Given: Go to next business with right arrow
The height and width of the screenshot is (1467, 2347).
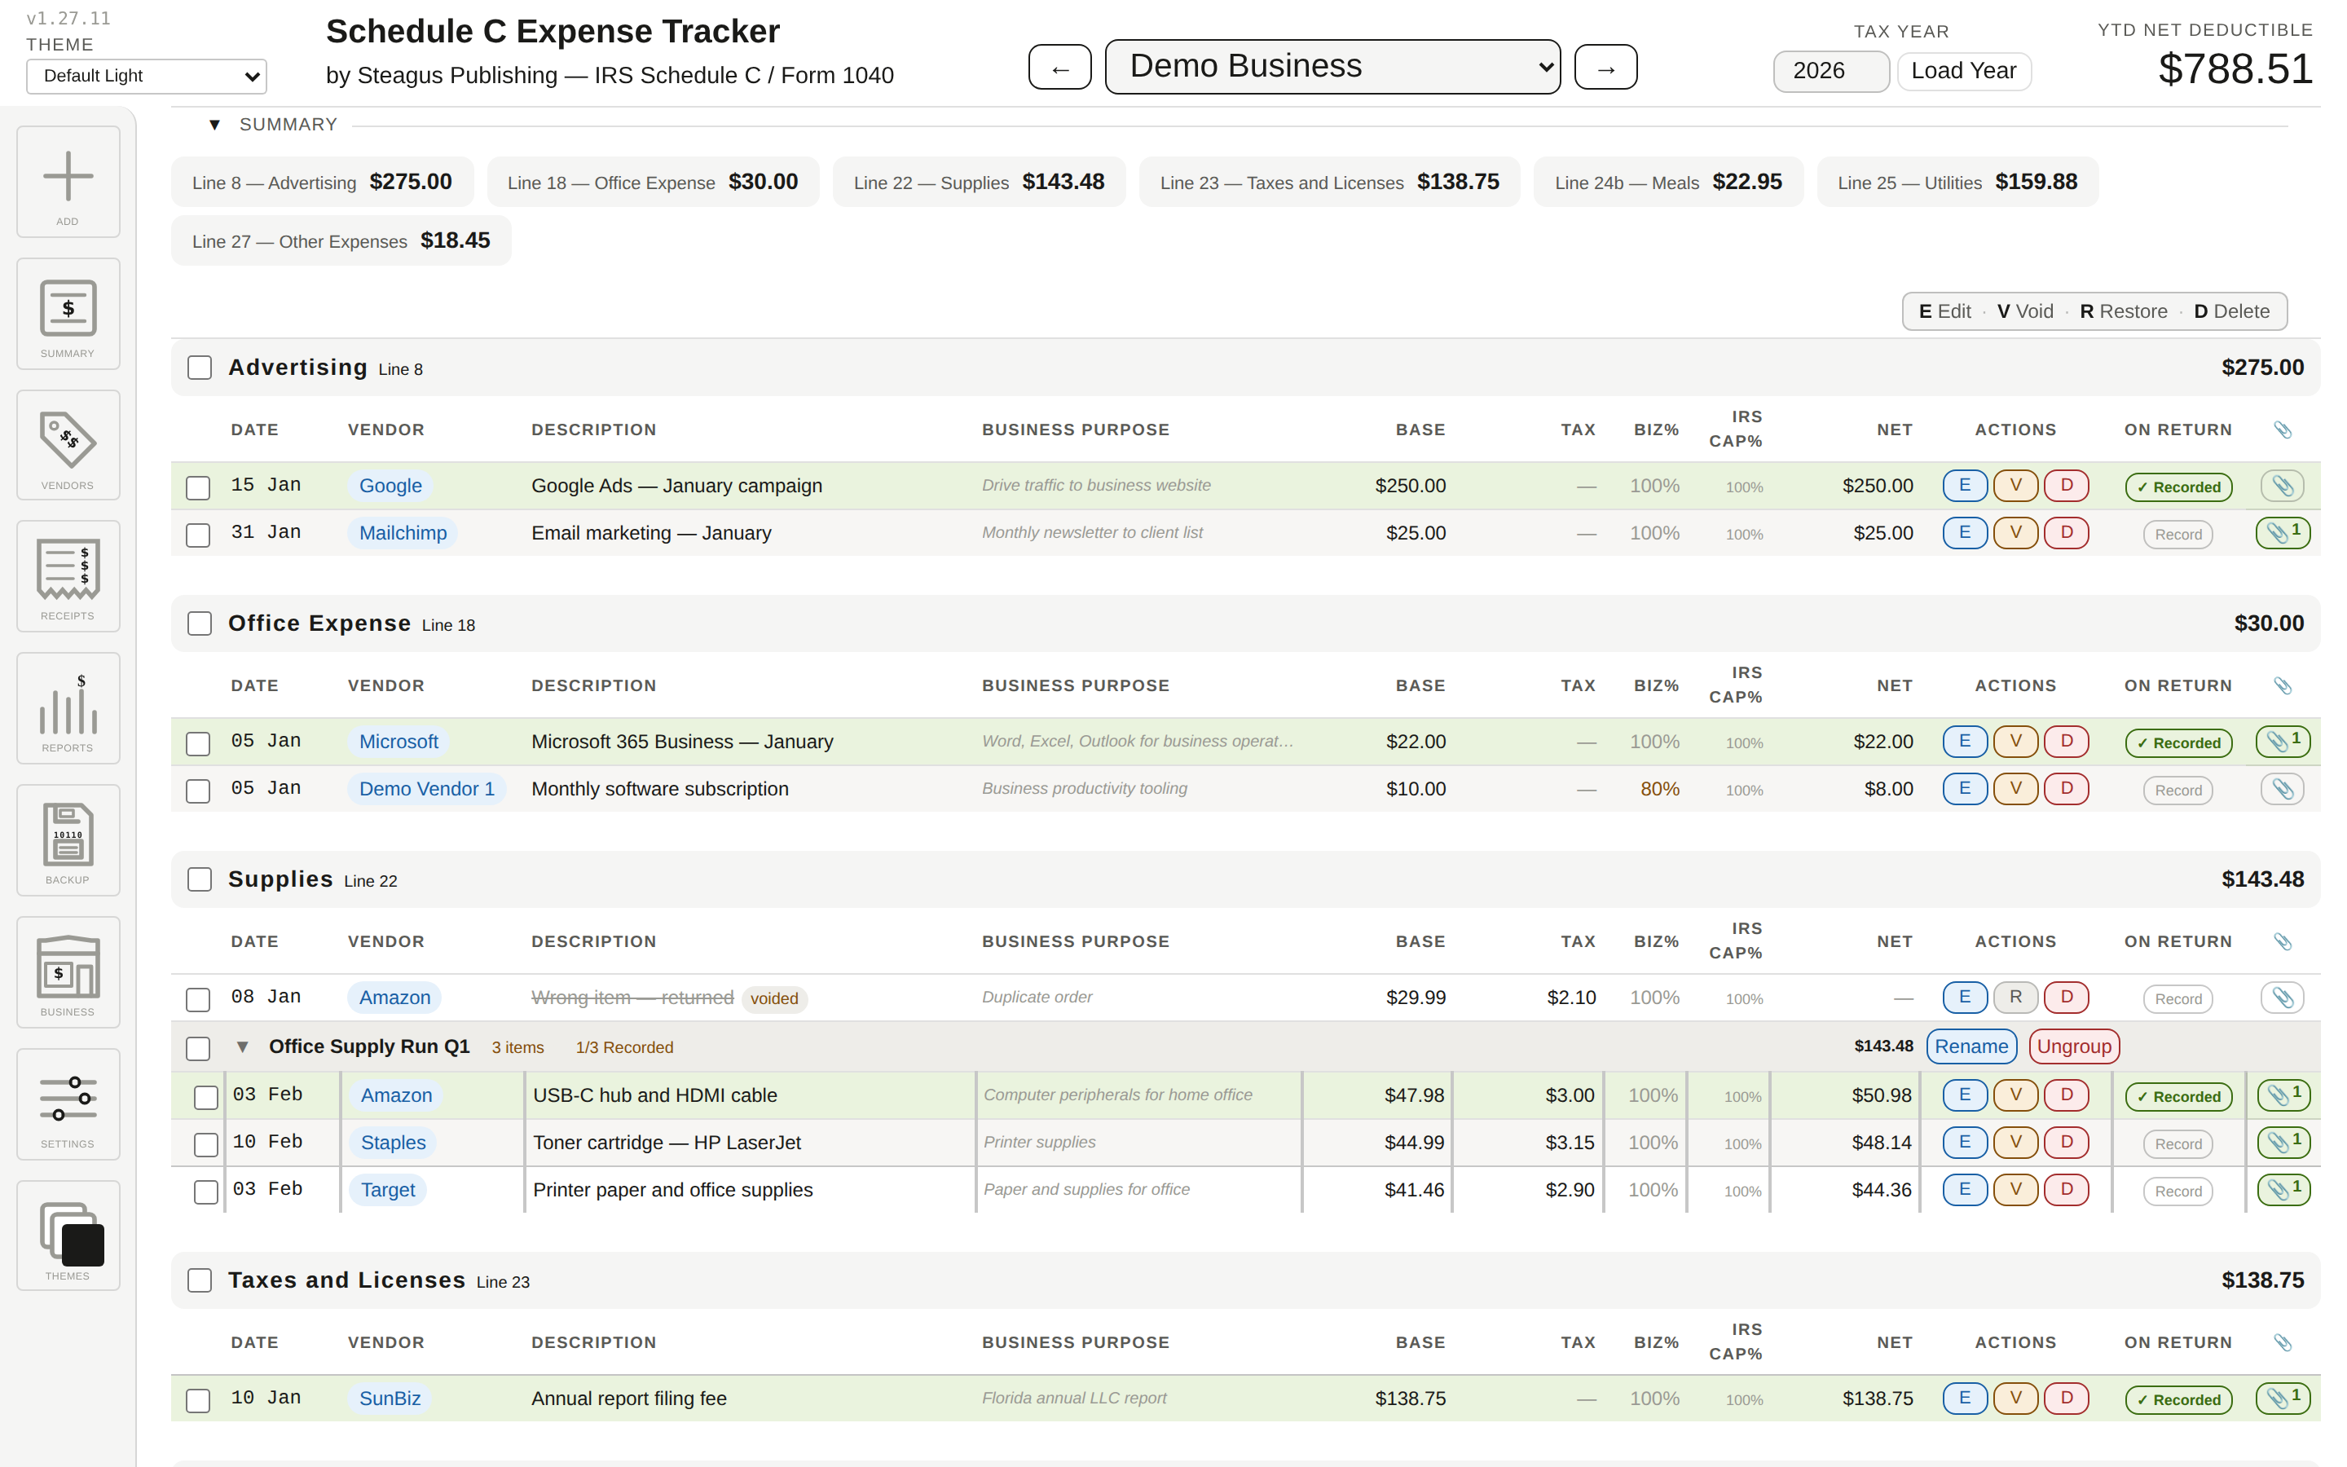Looking at the screenshot, I should pos(1606,67).
